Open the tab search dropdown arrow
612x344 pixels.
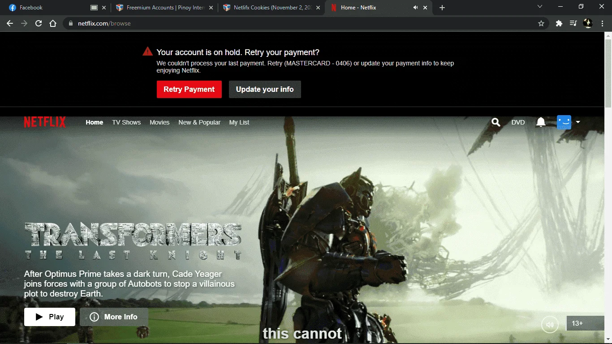(539, 7)
